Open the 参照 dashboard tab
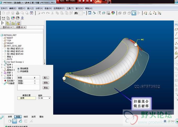 coord(10,117)
